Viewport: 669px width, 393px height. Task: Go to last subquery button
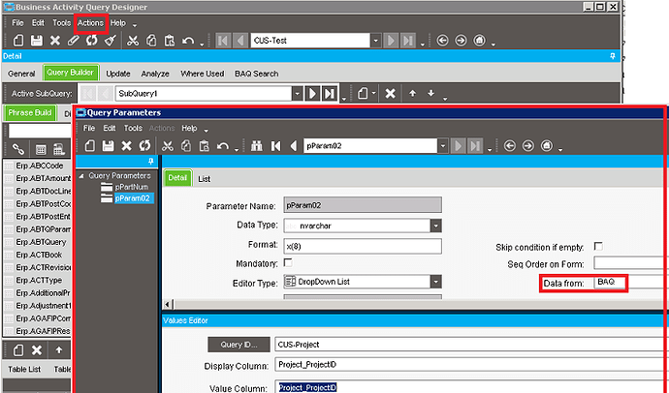point(330,93)
